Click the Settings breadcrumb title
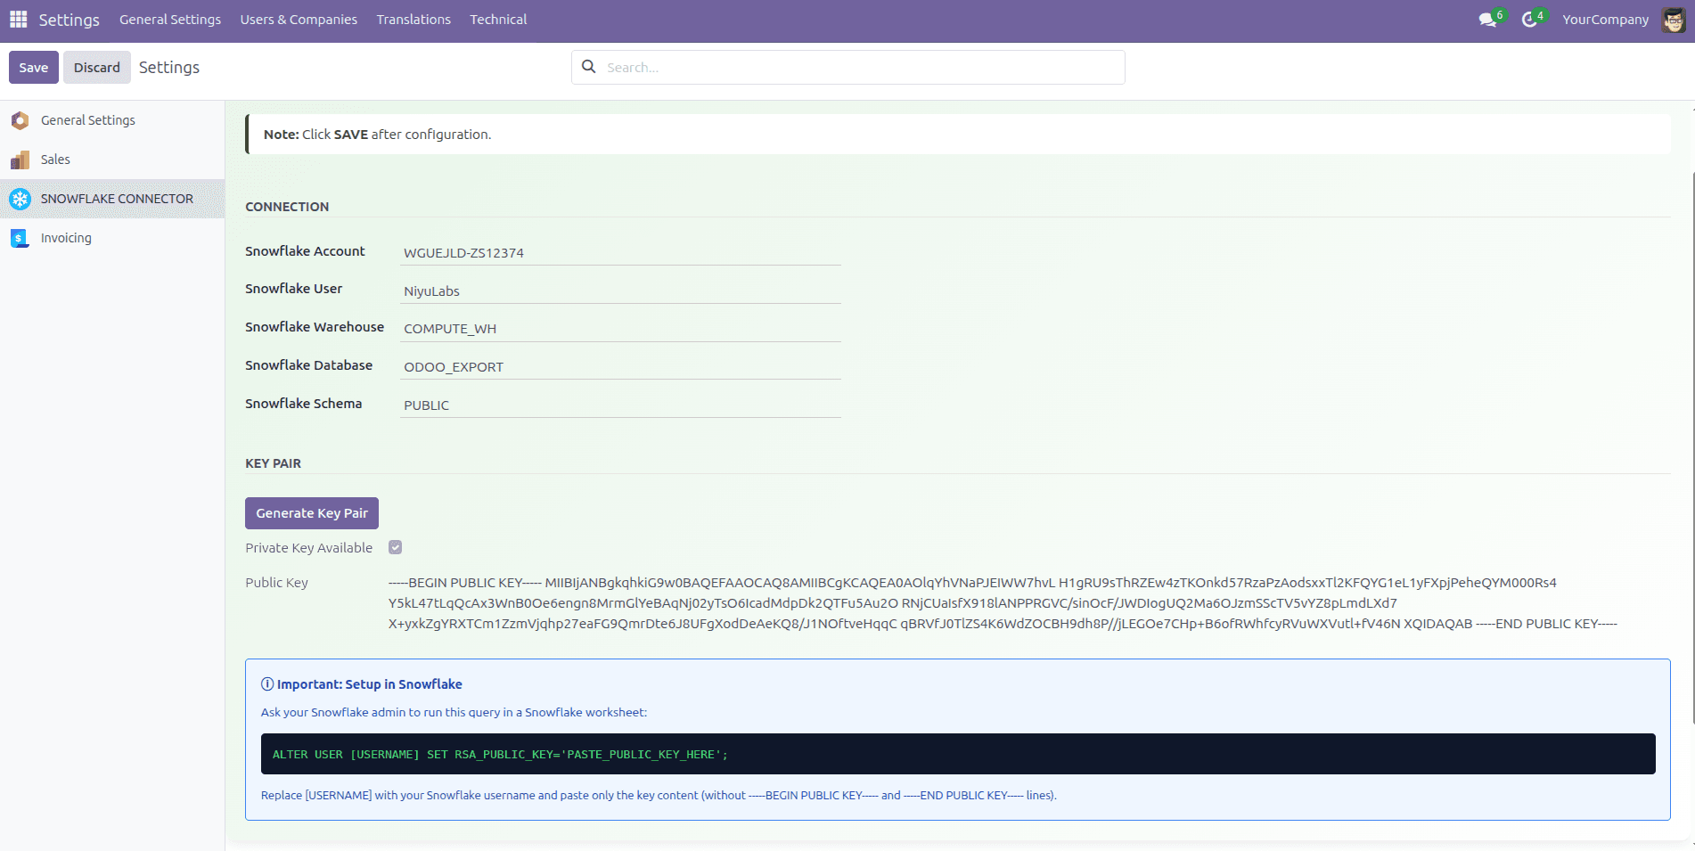This screenshot has height=851, width=1695. coord(169,68)
